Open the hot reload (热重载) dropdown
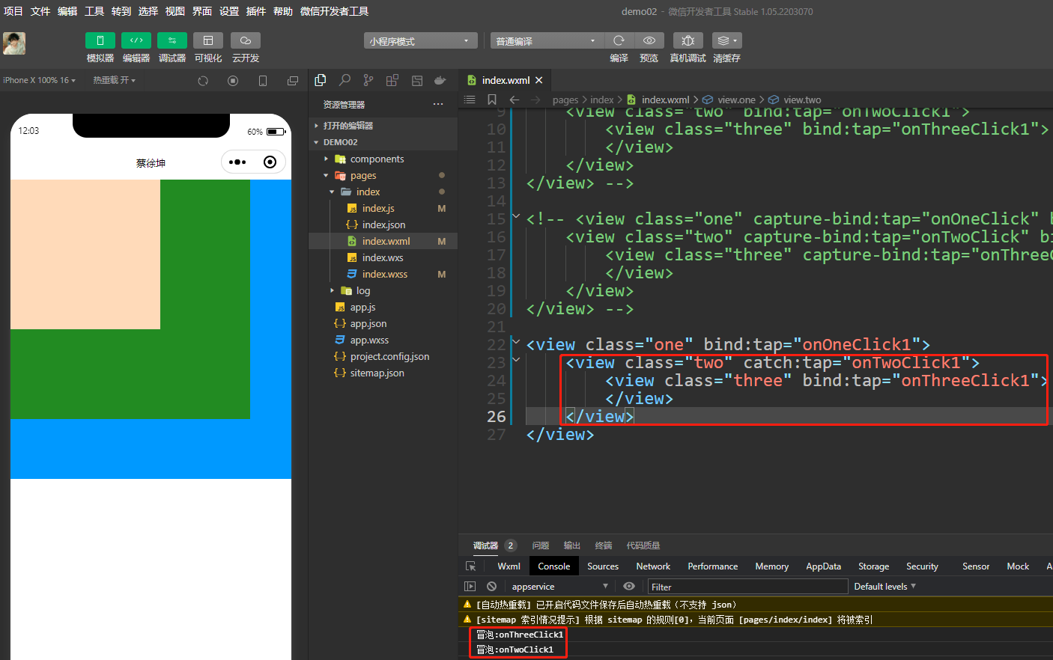 pyautogui.click(x=114, y=80)
